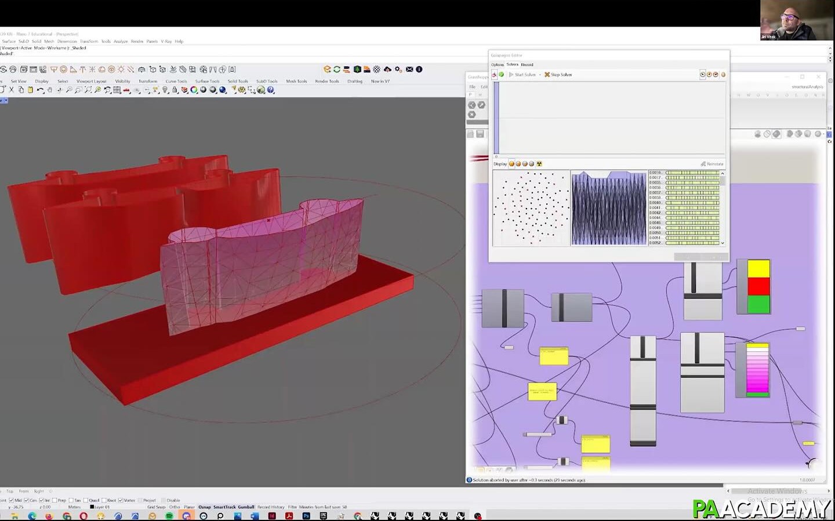Click the Copy icon in Rhino toolbar

tap(21, 90)
